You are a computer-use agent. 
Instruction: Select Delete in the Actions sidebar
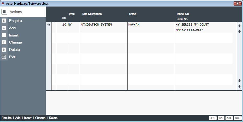14,50
